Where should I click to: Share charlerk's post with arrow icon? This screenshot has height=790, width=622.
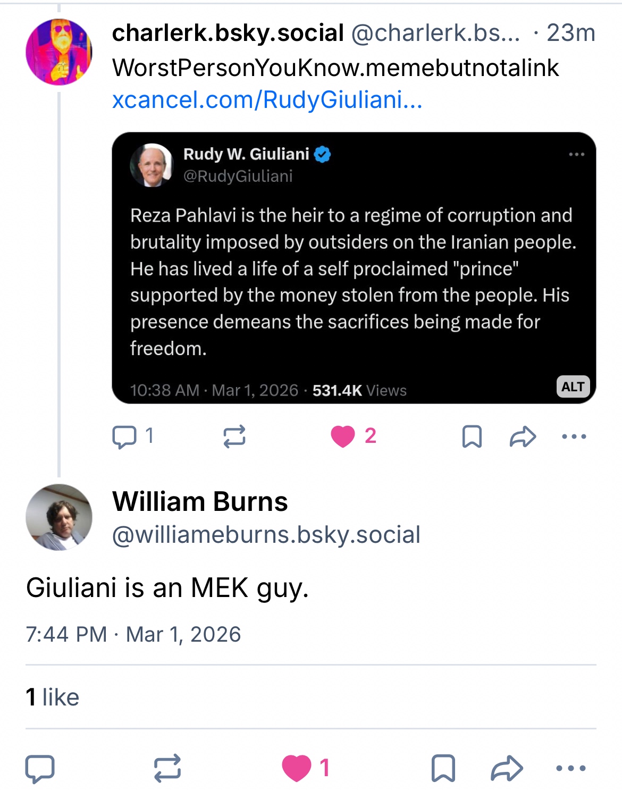pyautogui.click(x=523, y=436)
